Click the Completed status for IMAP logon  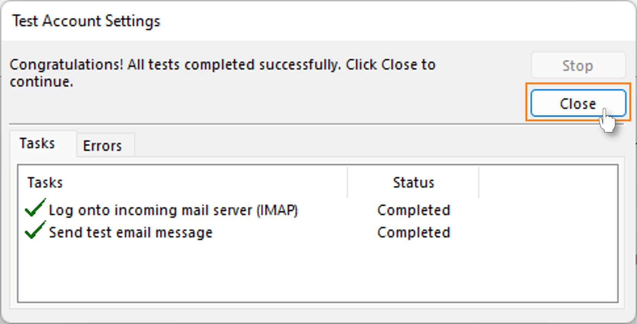[x=413, y=210]
